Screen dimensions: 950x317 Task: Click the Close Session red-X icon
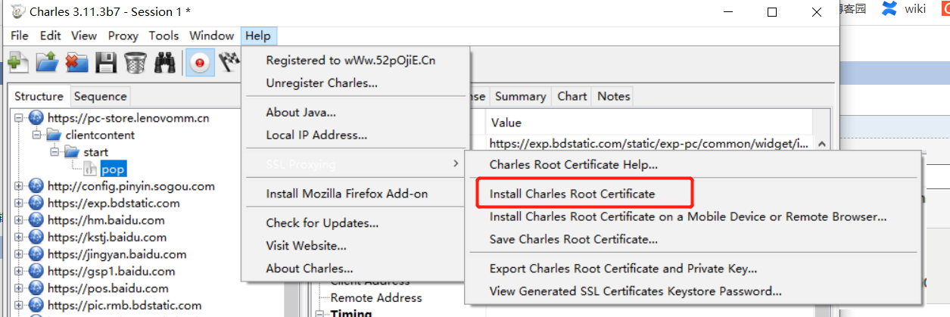(x=76, y=62)
